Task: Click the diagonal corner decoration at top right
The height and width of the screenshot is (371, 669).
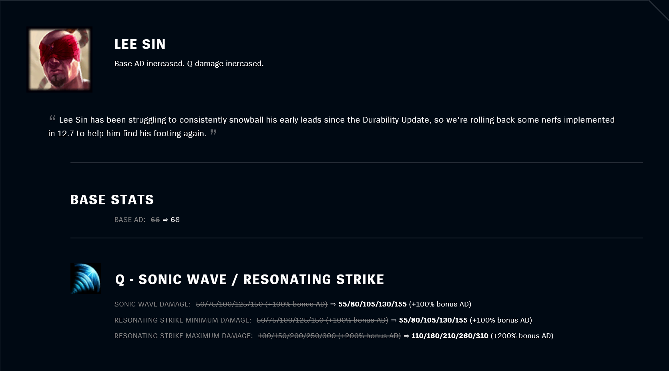Action: pyautogui.click(x=659, y=10)
